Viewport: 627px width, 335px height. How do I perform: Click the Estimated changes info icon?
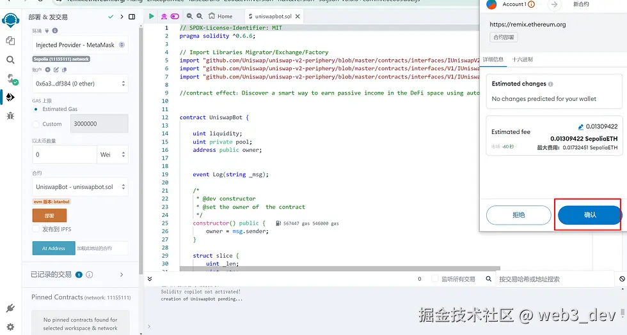(551, 84)
